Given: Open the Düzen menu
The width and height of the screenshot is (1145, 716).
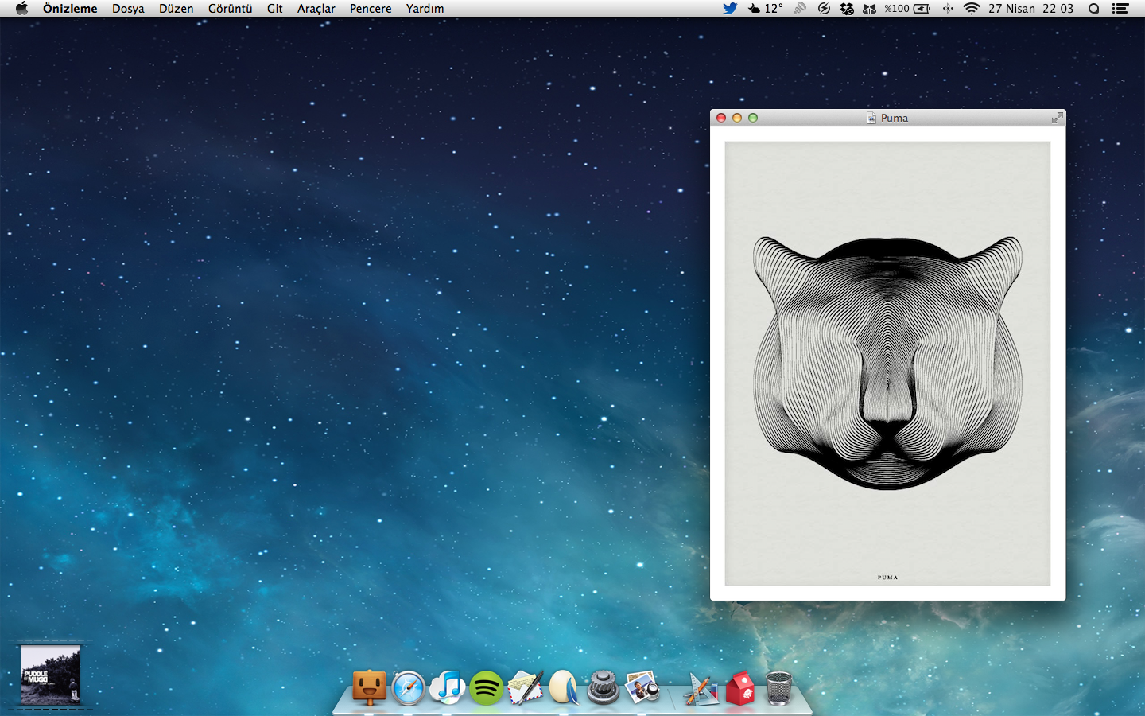Looking at the screenshot, I should pos(177,9).
